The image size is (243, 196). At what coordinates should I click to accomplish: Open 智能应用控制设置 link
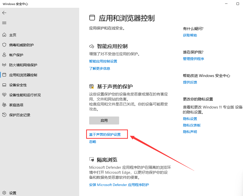pyautogui.click(x=103, y=61)
